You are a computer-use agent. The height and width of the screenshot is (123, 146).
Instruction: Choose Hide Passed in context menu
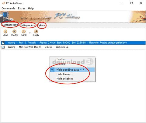72,74
